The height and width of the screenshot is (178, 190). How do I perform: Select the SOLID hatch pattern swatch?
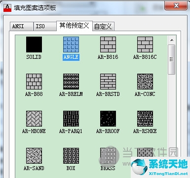(x=34, y=44)
